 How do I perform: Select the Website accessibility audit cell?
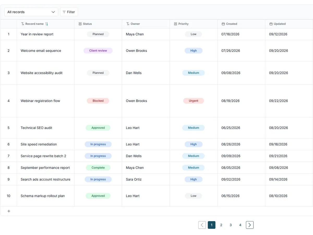[x=46, y=73]
